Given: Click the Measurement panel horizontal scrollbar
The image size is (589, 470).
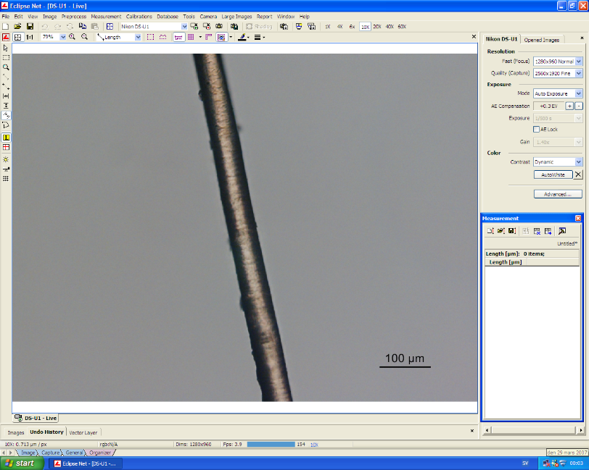Looking at the screenshot, I should click(534, 430).
